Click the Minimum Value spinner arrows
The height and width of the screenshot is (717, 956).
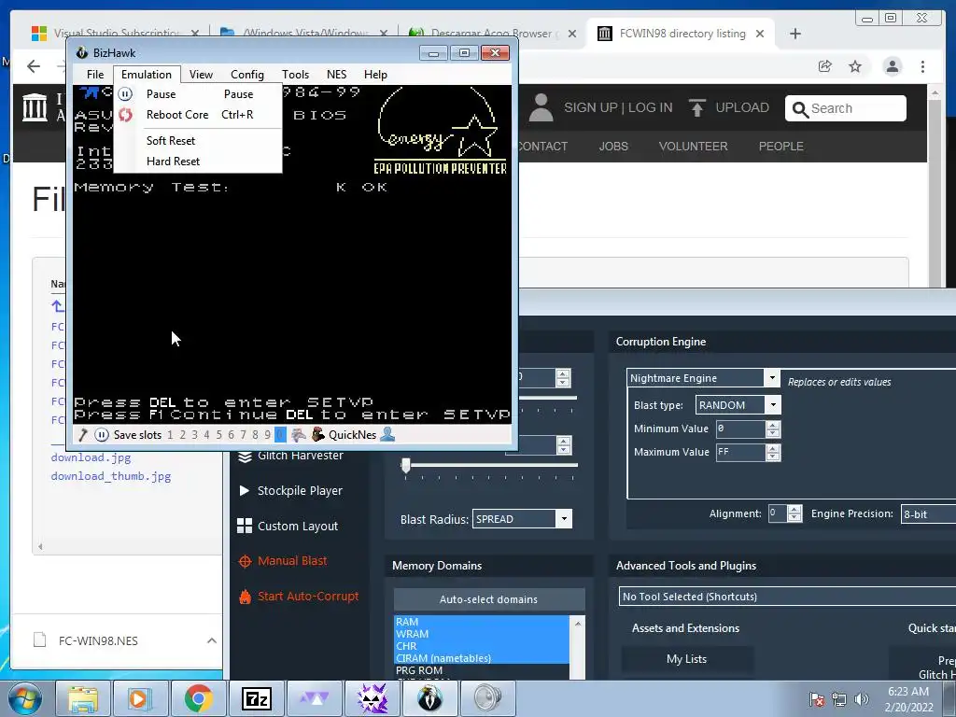(773, 429)
